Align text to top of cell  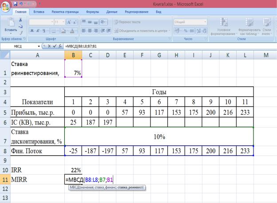click(x=84, y=22)
